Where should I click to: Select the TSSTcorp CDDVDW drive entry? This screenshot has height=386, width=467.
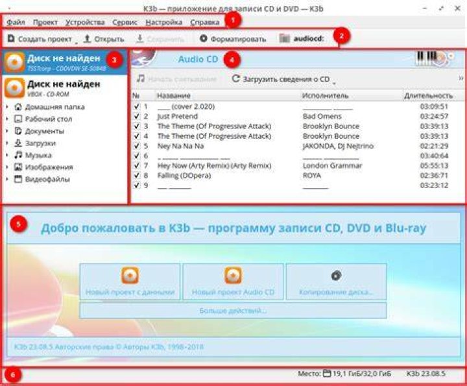pos(65,62)
